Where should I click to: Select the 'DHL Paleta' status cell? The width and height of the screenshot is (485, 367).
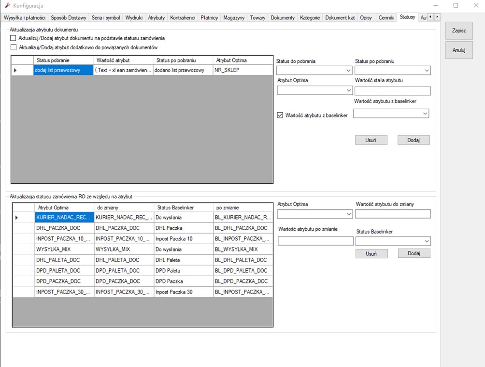pyautogui.click(x=184, y=260)
